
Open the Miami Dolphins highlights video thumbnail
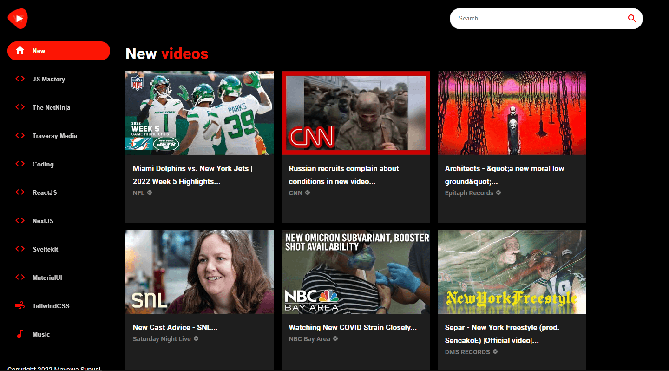(199, 113)
